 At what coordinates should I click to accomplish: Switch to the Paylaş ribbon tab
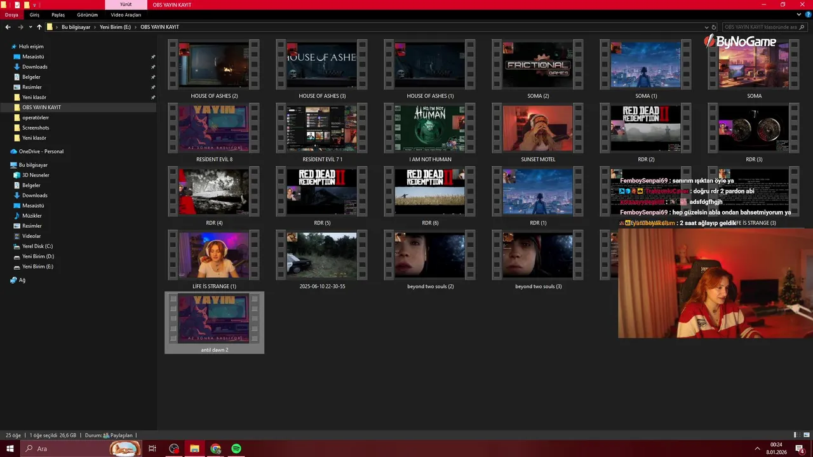(58, 15)
